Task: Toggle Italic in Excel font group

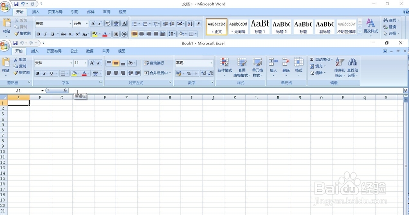Action: click(45, 73)
